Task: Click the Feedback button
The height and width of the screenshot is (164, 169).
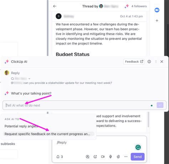Action: (134, 61)
